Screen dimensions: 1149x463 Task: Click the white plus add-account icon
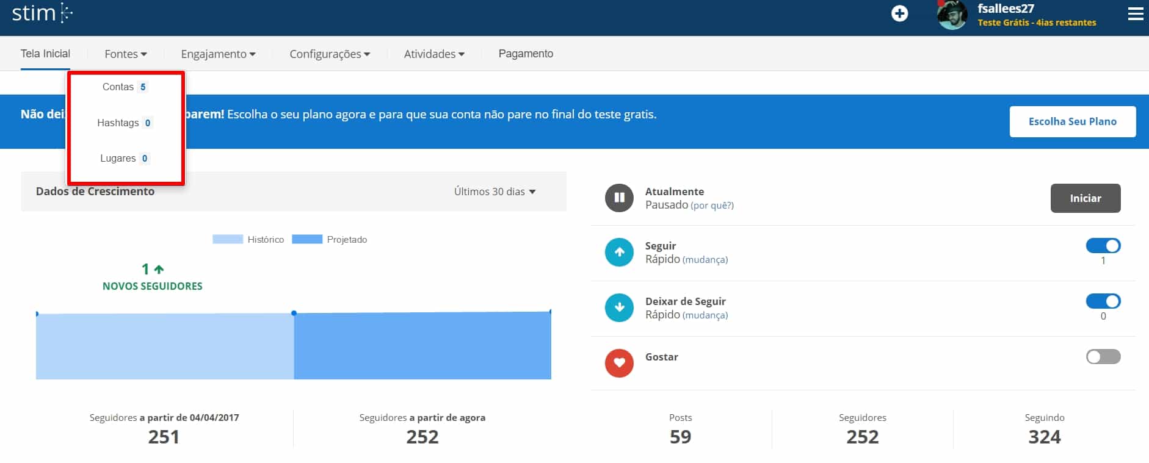[x=899, y=13]
